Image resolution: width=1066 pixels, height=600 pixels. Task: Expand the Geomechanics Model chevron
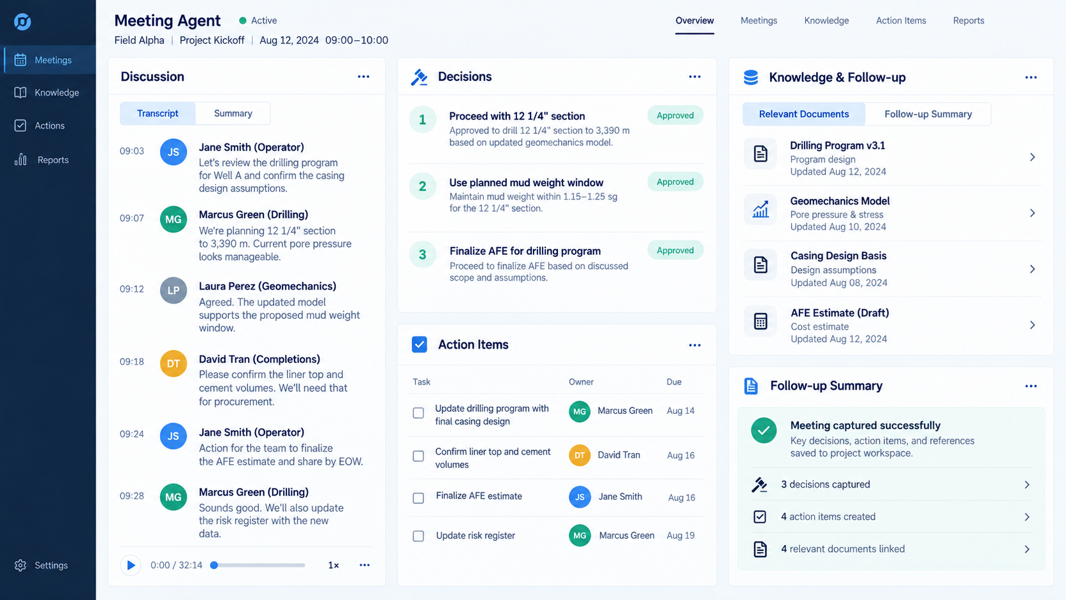coord(1032,213)
